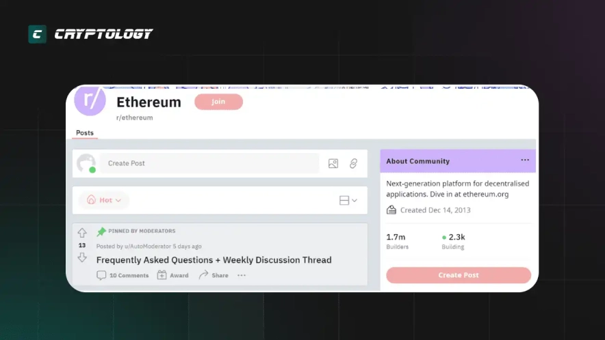Switch to the Posts tab

[85, 133]
